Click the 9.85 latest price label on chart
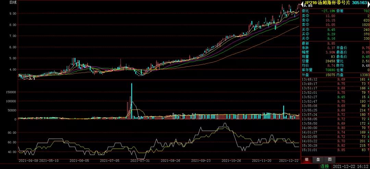370x169 pixels. [x=308, y=6]
